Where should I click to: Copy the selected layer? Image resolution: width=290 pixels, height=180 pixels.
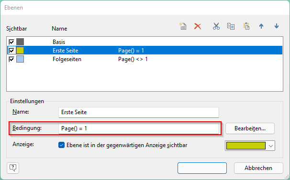pyautogui.click(x=231, y=26)
